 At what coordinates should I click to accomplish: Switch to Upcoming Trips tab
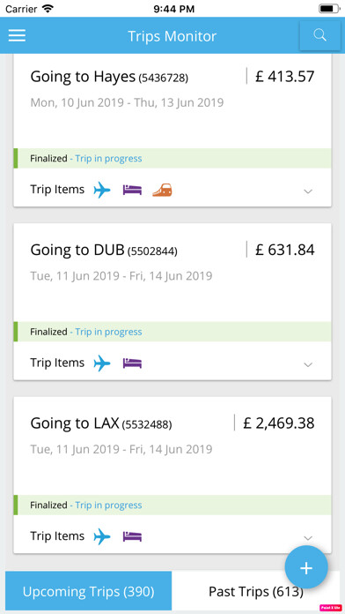[x=88, y=591]
